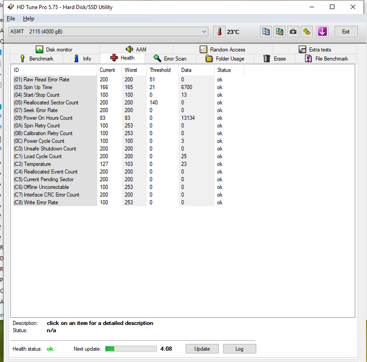
Task: Click the Threshold value 51 for Raw Read Error
Action: [x=152, y=80]
